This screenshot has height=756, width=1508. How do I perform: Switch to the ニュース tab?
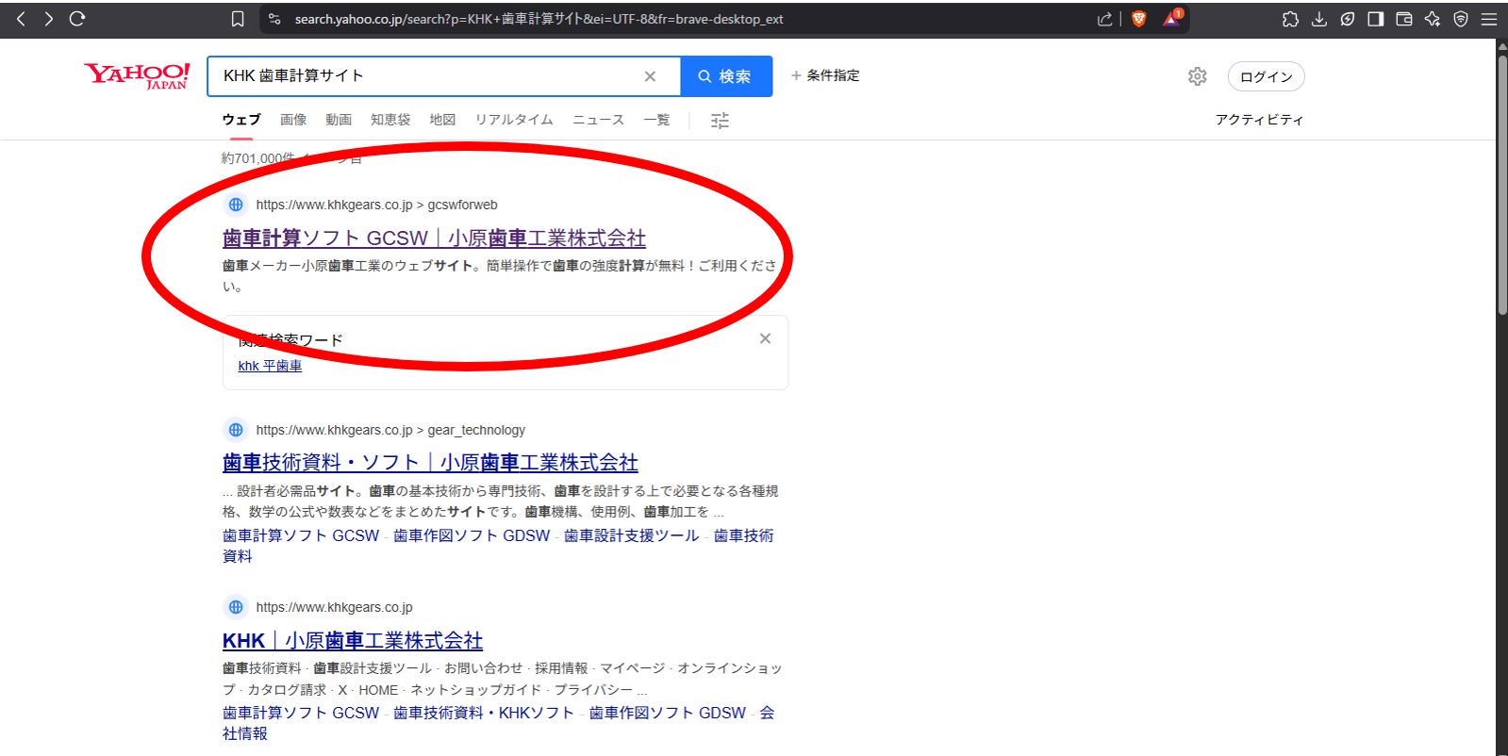tap(598, 120)
